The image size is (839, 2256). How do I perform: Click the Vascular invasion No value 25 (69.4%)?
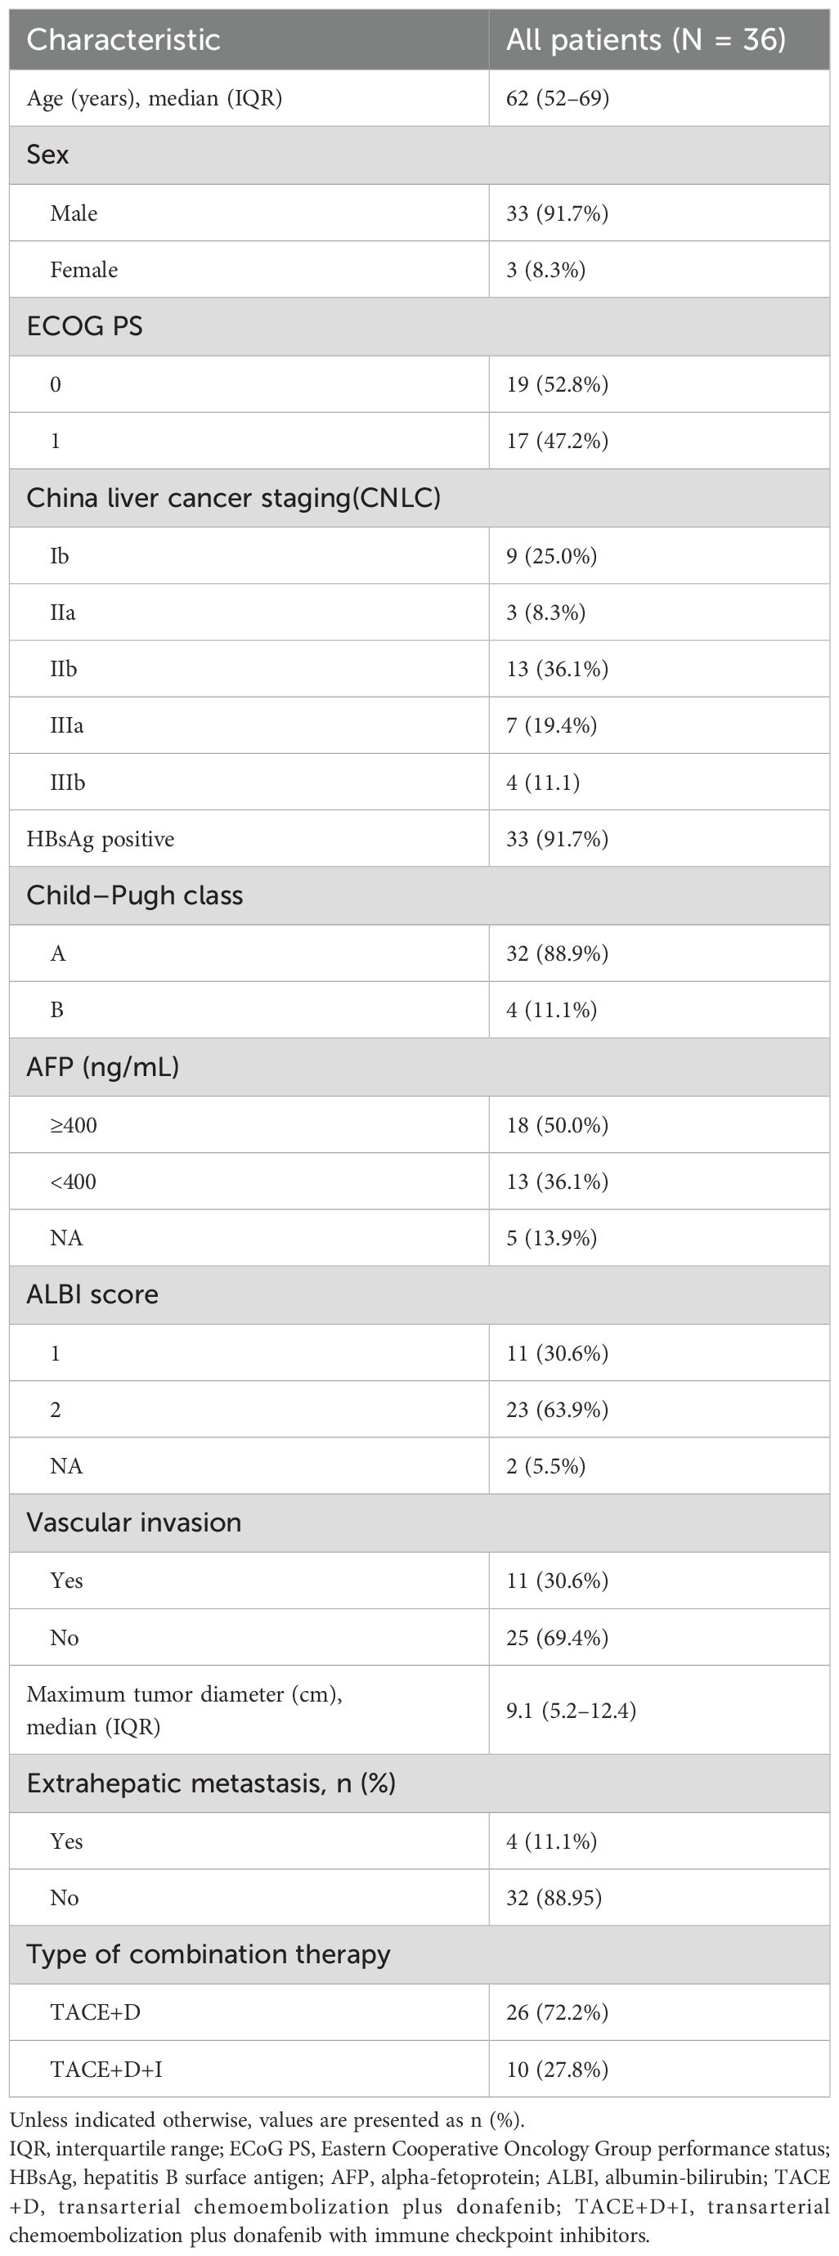557,1638
